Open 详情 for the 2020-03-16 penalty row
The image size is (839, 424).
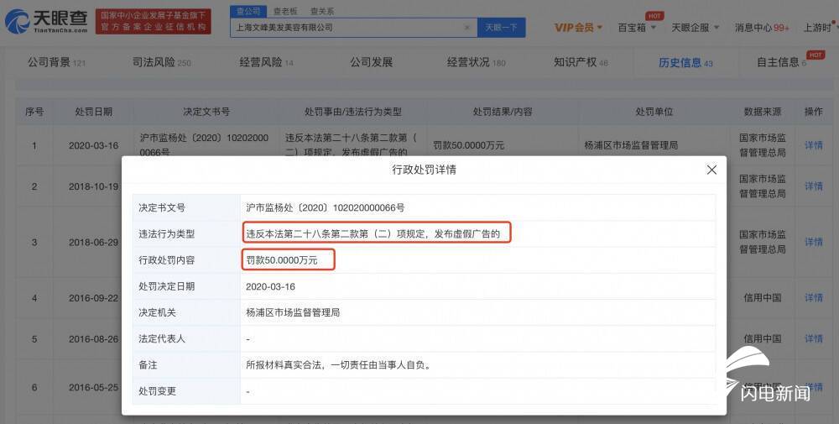tap(813, 145)
